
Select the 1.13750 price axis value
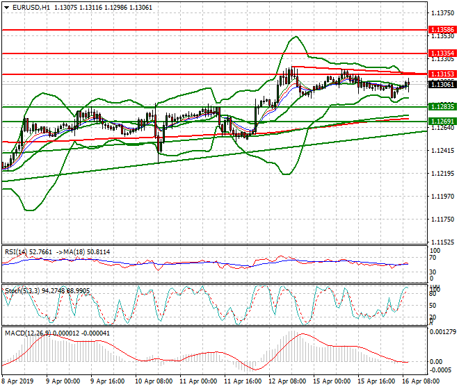(442, 13)
